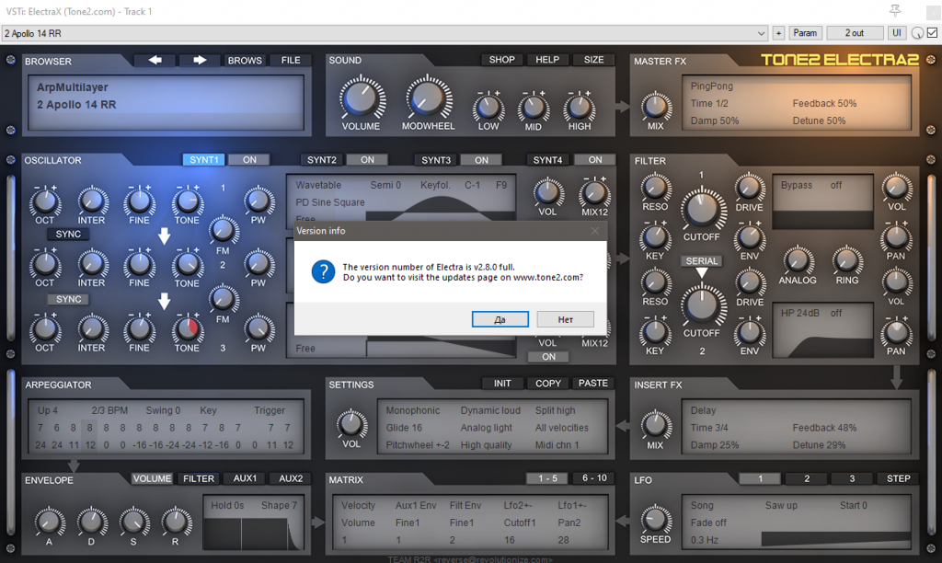Switch envelope to AUX1 tab
Screen dimensions: 942x563
(x=245, y=478)
